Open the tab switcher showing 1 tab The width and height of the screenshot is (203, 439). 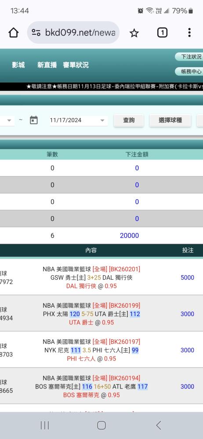pos(162,33)
